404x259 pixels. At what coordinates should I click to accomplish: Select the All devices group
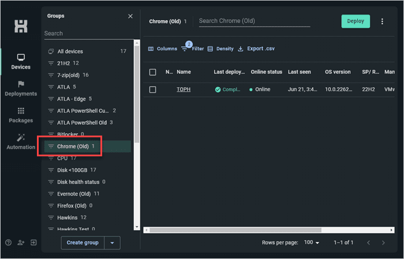coord(88,51)
